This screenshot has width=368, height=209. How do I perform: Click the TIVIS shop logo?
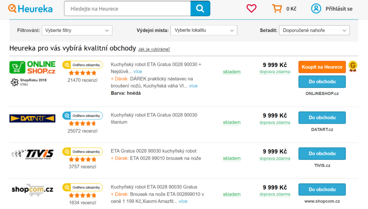(32, 154)
